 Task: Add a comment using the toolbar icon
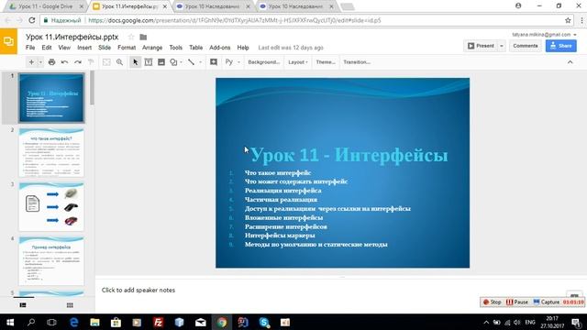[x=214, y=62]
